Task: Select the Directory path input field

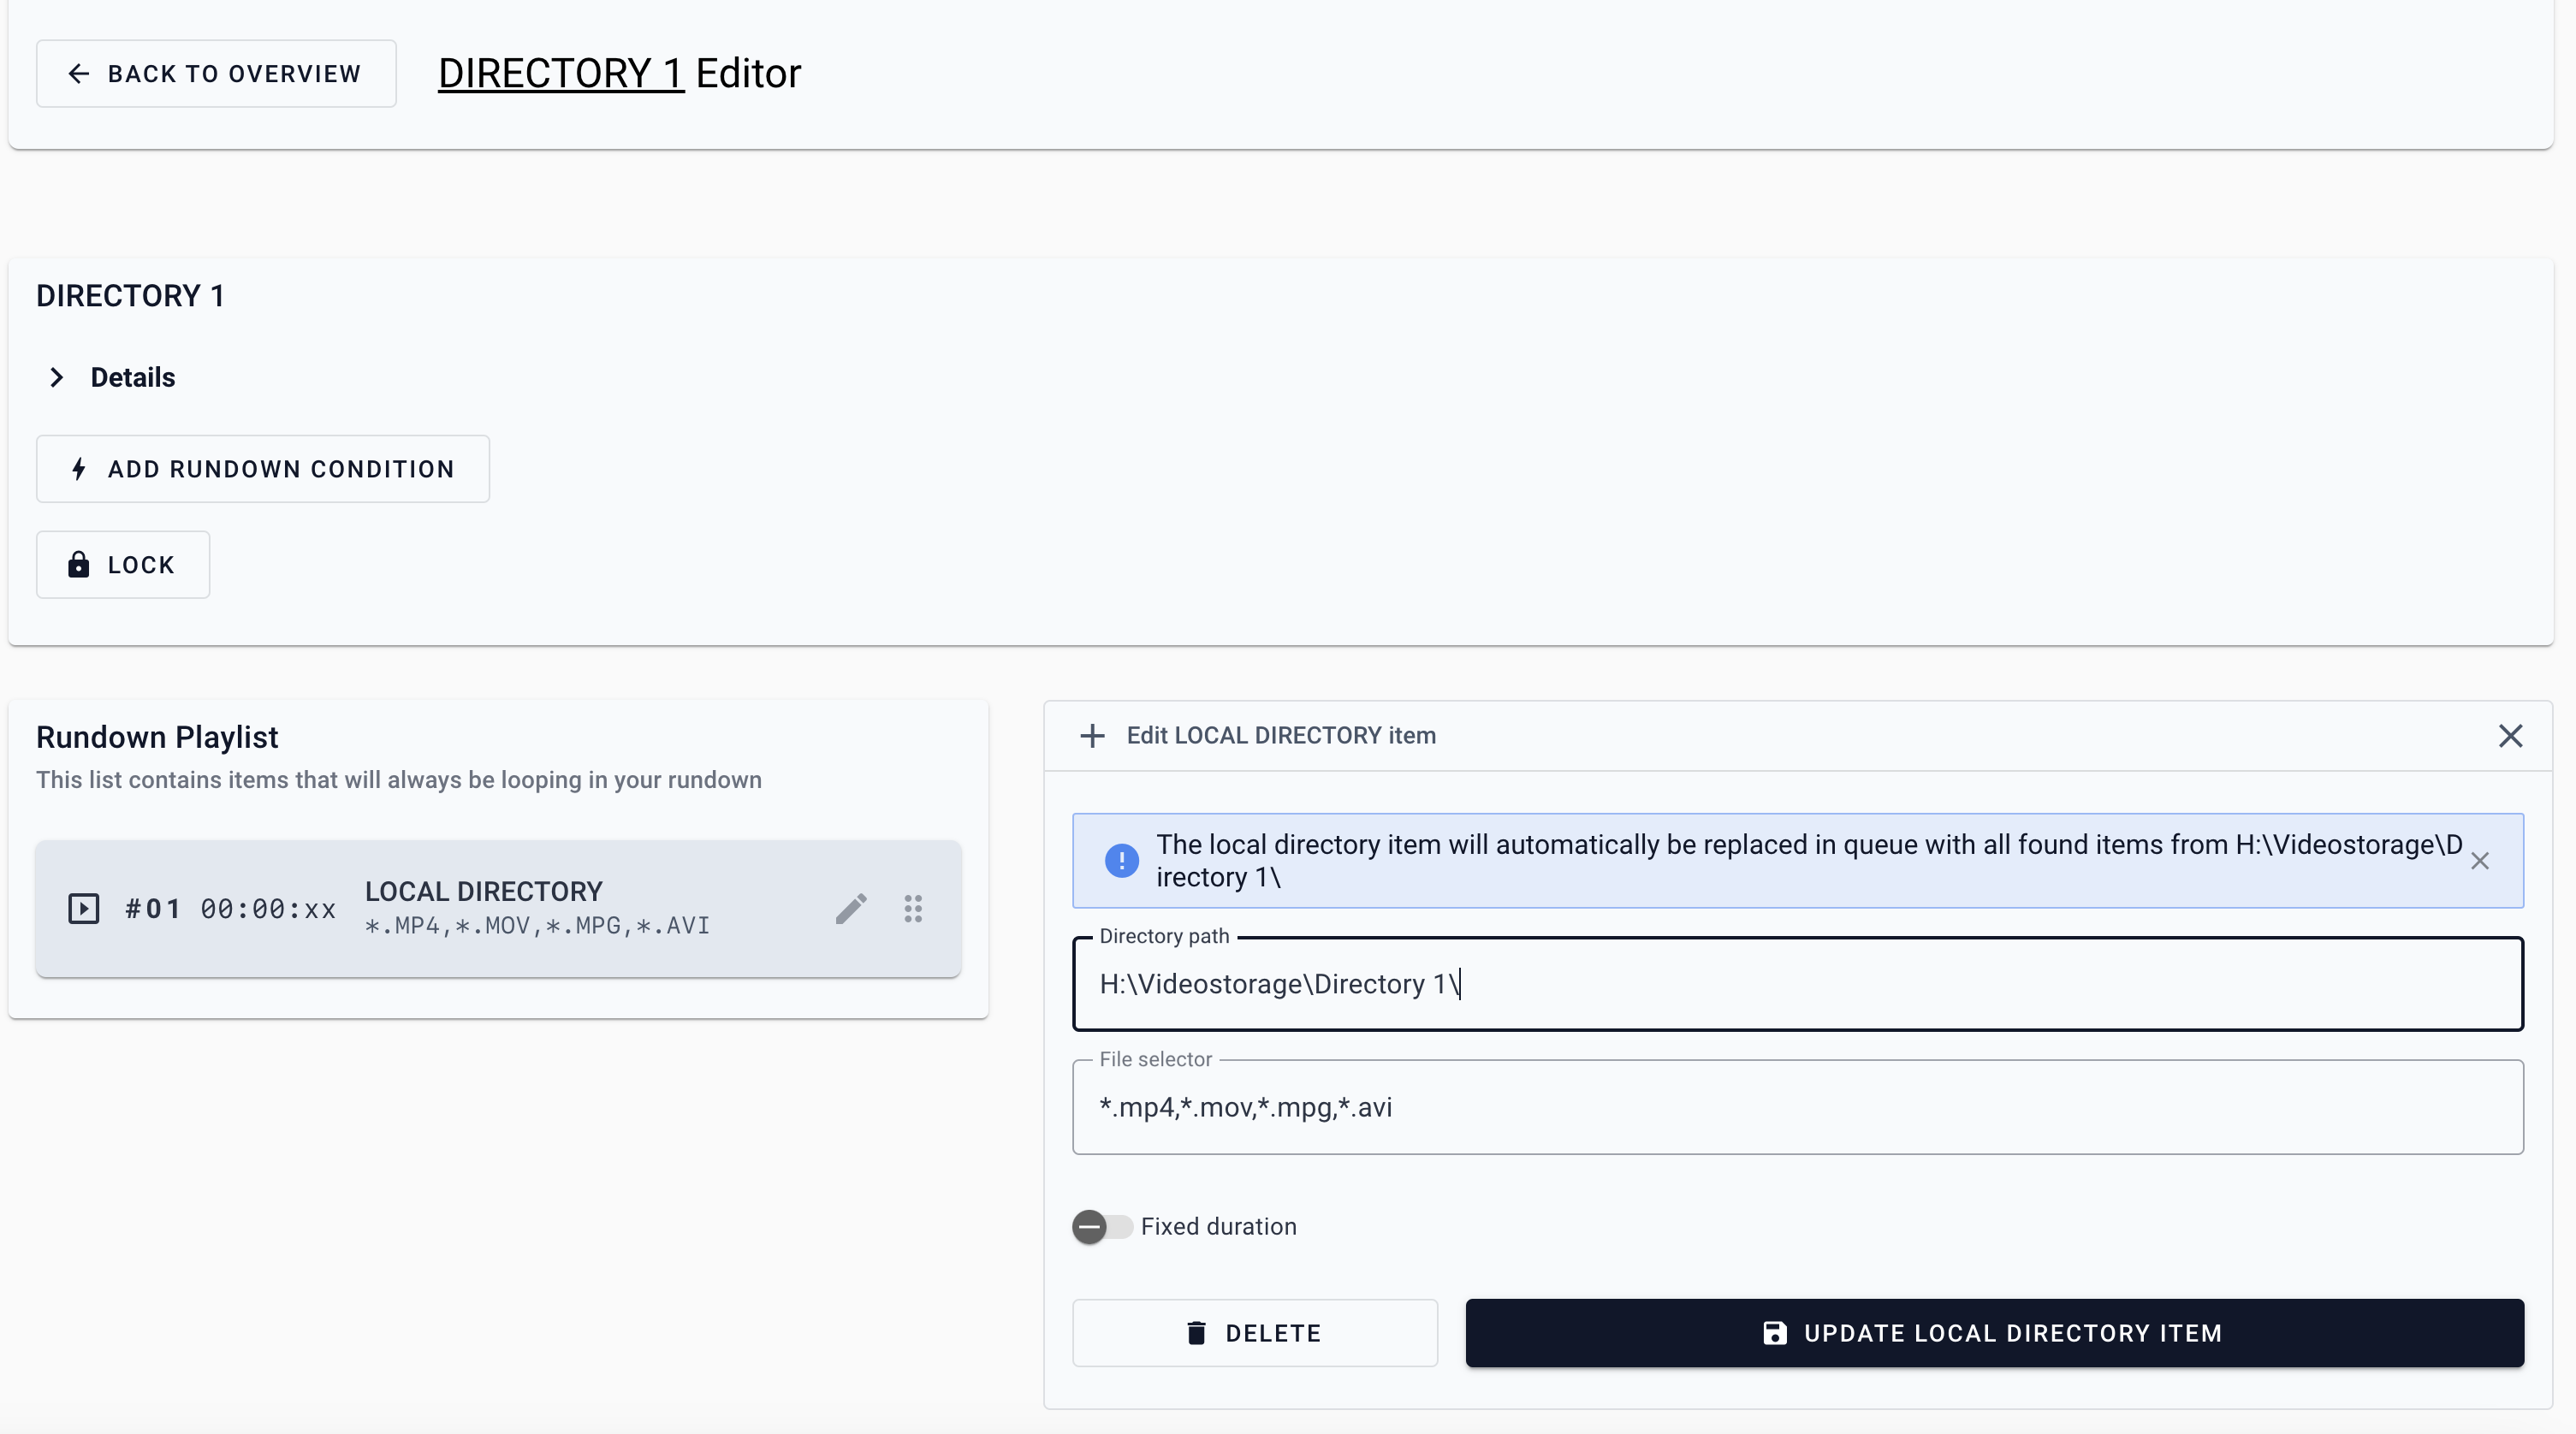Action: coord(1797,984)
